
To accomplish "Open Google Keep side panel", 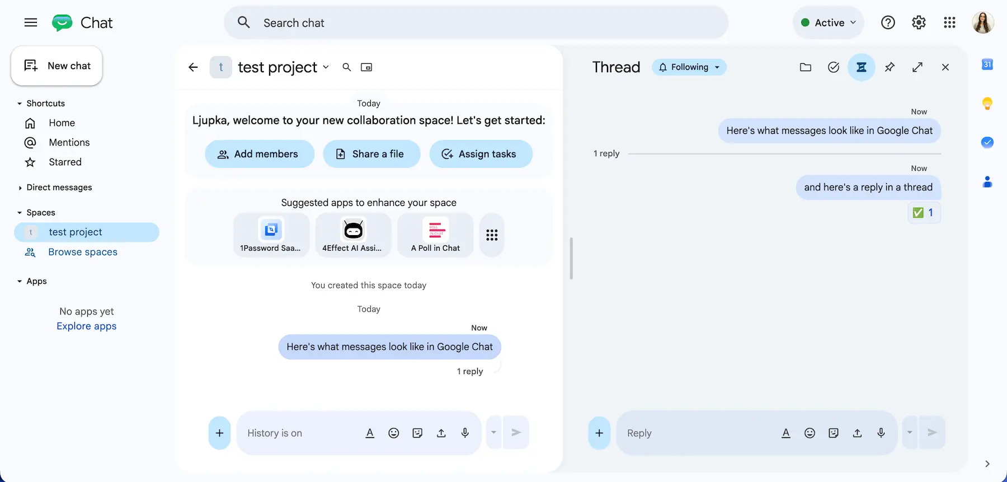I will click(987, 104).
